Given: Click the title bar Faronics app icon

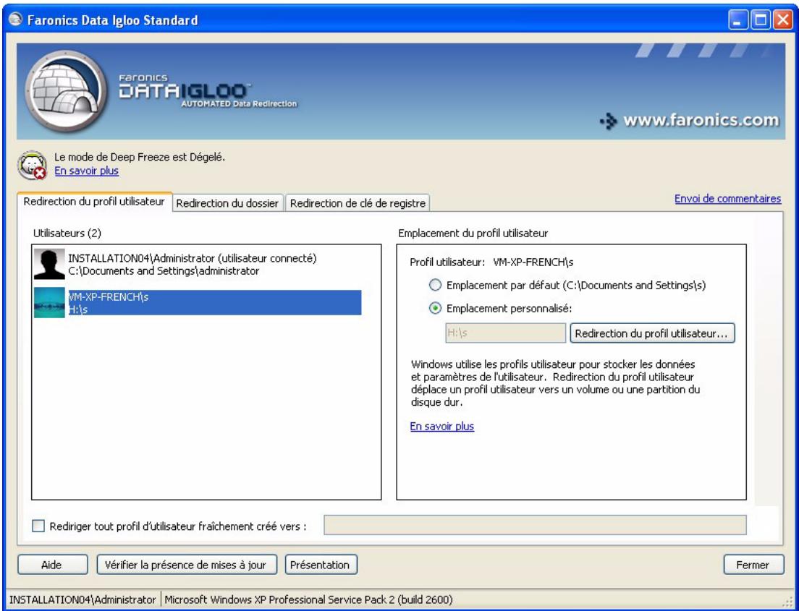Looking at the screenshot, I should (x=17, y=20).
